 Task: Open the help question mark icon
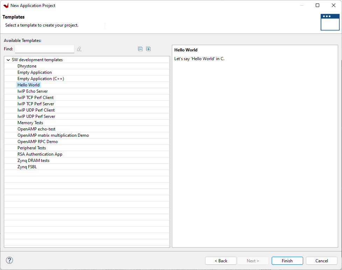9,260
